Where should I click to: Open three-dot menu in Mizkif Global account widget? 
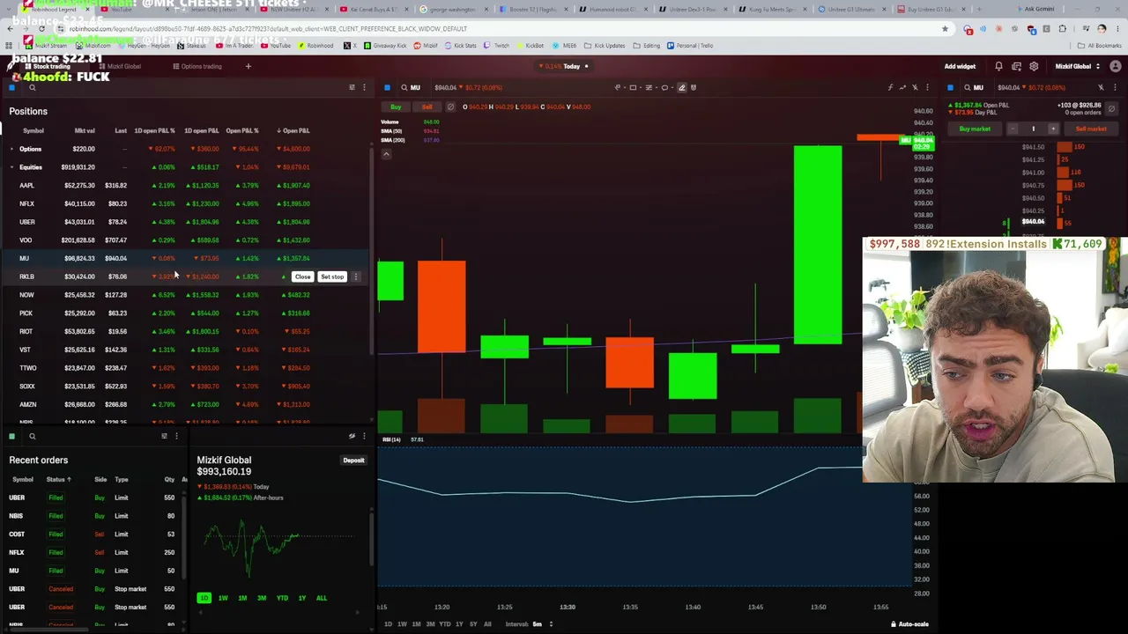click(364, 436)
